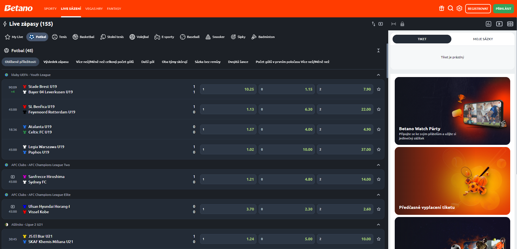
Task: Collapse all Fotbal leagues icon
Action: [x=378, y=50]
